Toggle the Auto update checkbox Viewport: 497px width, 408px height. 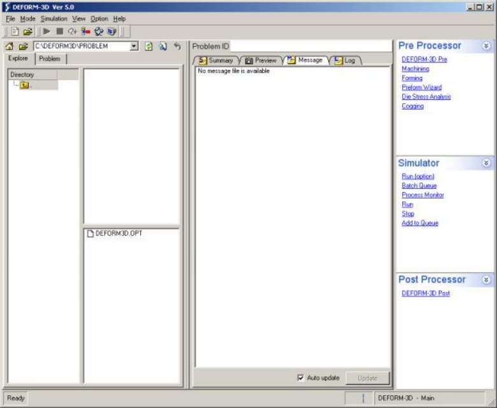coord(301,377)
